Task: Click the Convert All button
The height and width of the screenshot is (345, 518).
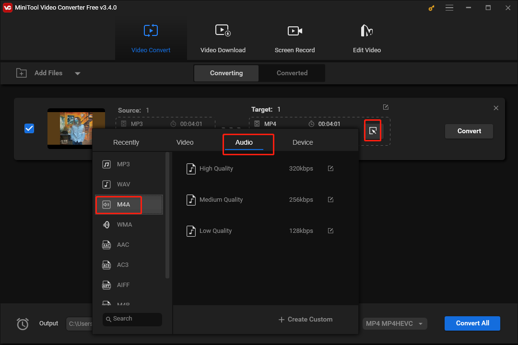Action: 472,323
